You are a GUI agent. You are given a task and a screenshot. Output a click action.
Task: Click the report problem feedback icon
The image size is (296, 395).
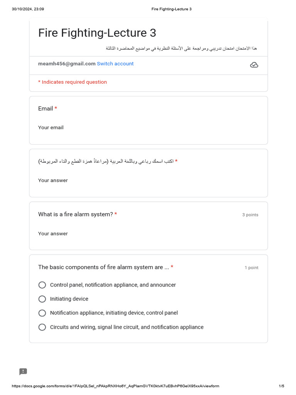pyautogui.click(x=23, y=371)
